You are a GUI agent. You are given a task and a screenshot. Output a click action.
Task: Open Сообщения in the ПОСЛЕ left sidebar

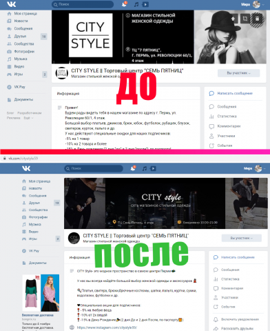(34, 196)
